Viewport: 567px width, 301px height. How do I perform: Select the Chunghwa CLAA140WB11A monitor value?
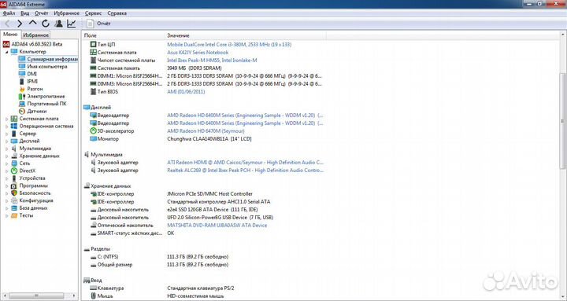coord(209,139)
